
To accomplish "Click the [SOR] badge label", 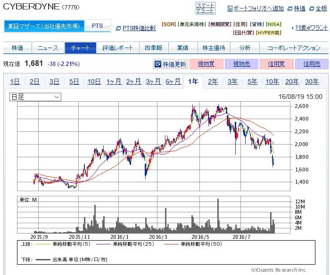I will (x=169, y=24).
